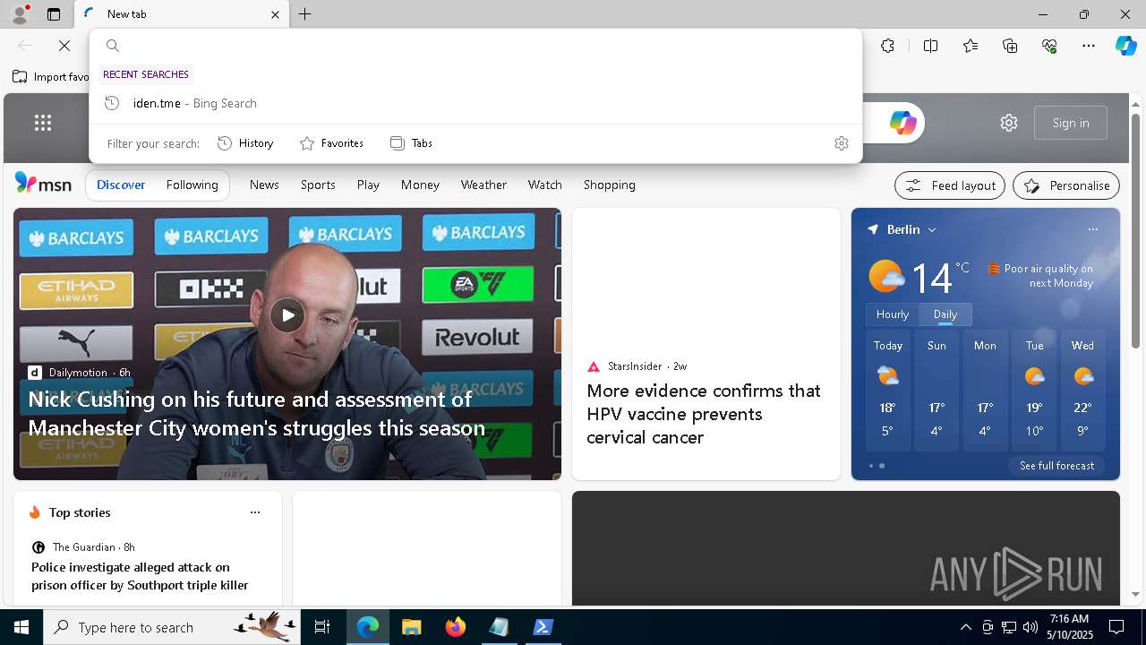Click the Sign in button
The width and height of the screenshot is (1146, 645).
pyautogui.click(x=1071, y=123)
